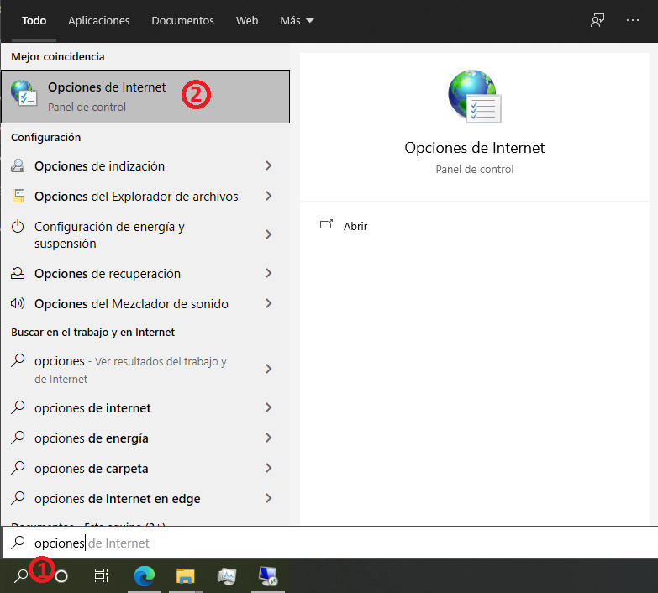Click the open-window icon beside Abrir
Image resolution: width=658 pixels, height=593 pixels.
click(x=326, y=225)
